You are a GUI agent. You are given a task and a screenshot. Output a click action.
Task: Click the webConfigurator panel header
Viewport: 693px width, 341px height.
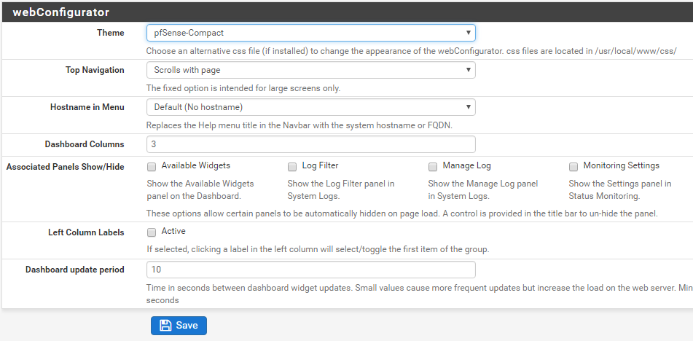[x=347, y=12]
